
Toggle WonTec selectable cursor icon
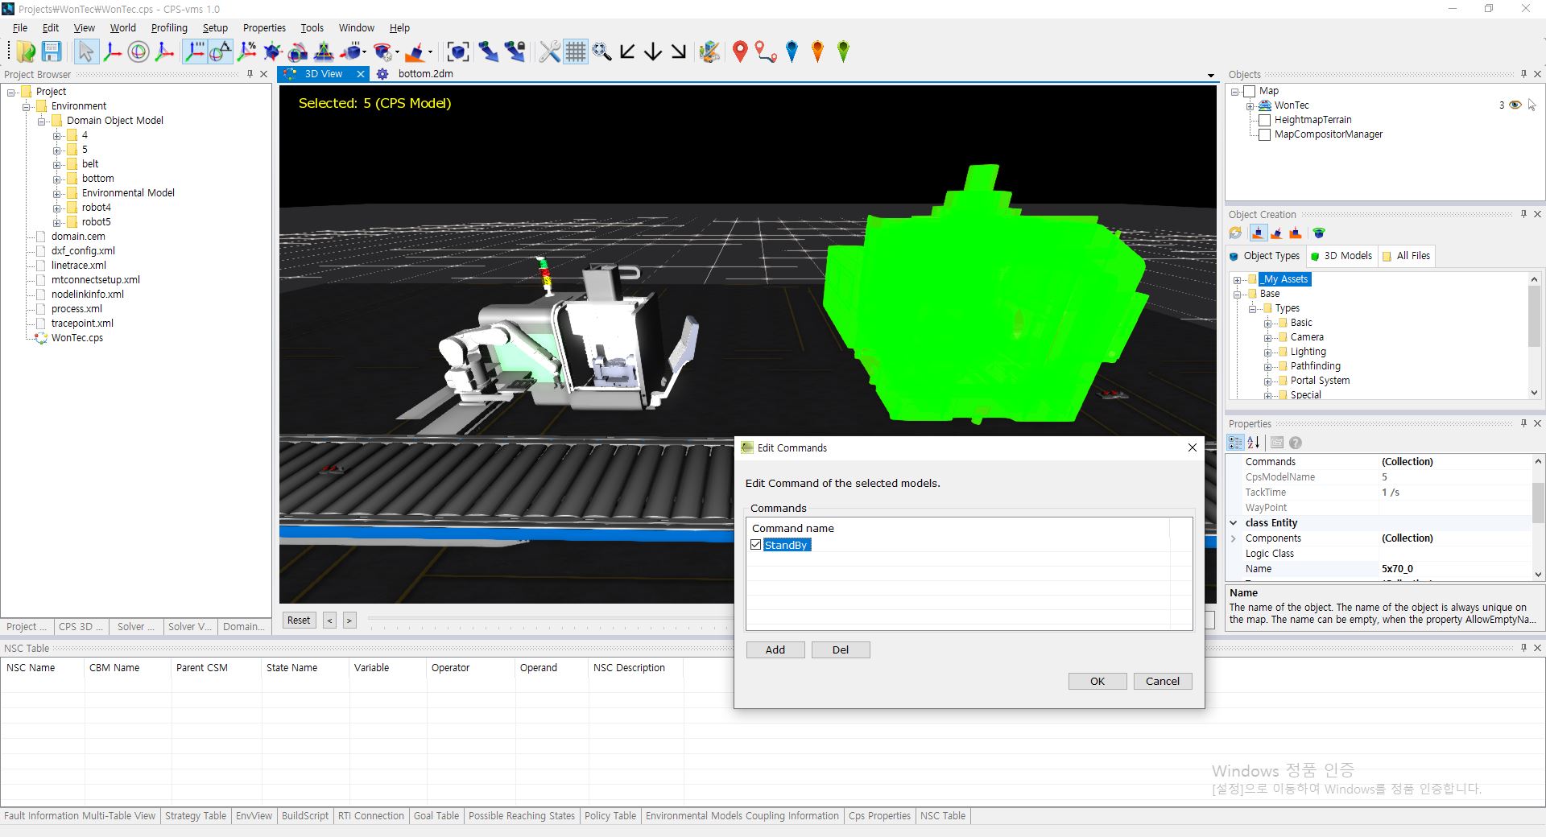[1532, 105]
